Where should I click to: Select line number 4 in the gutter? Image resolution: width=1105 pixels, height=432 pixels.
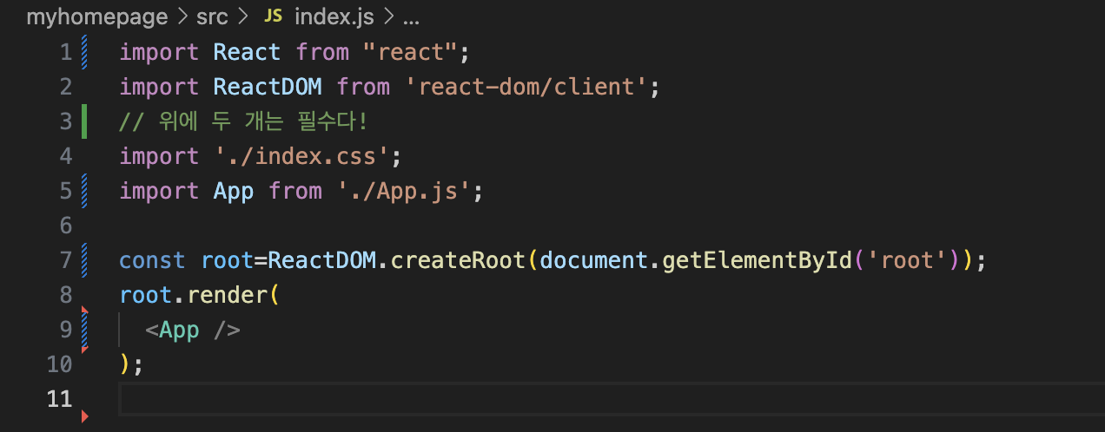(66, 156)
